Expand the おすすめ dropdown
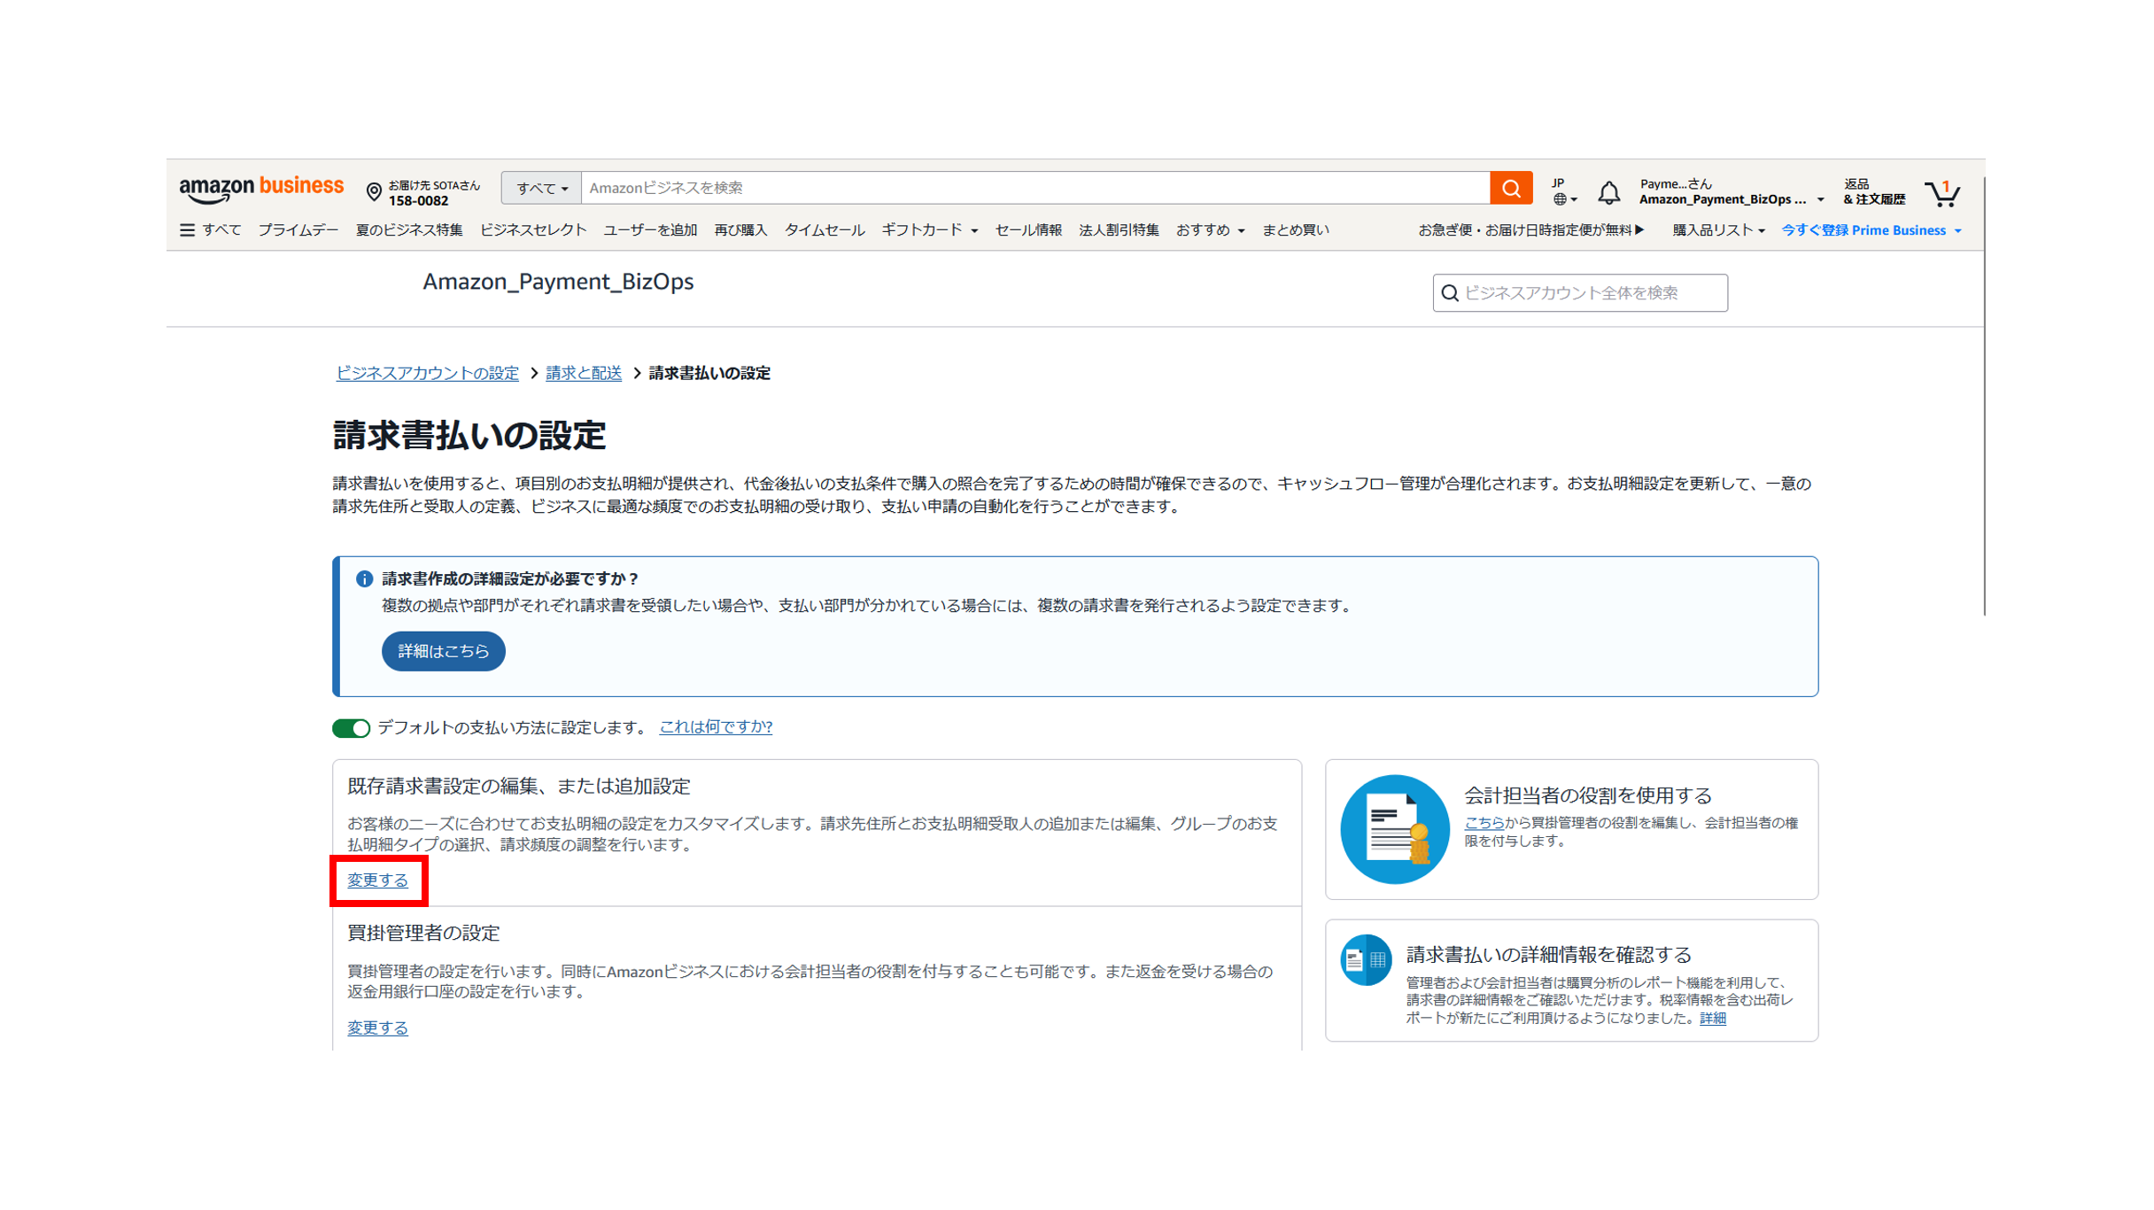This screenshot has width=2154, height=1210. [1210, 230]
